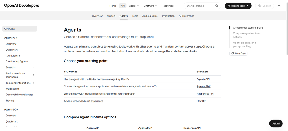Image resolution: width=288 pixels, height=131 pixels.
Task: Go to Home in top navigation
Action: (x=113, y=6)
